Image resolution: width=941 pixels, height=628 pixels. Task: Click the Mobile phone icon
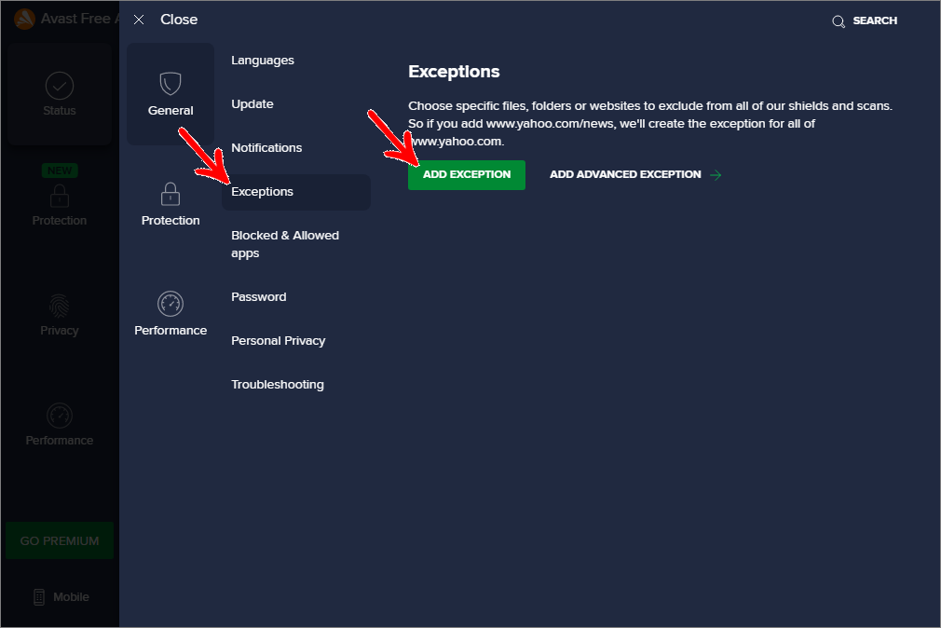pyautogui.click(x=39, y=597)
